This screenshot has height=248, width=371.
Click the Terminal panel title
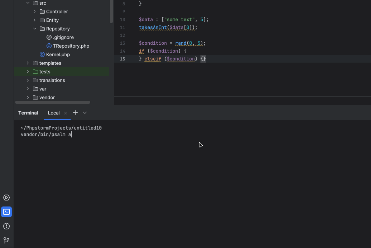tap(28, 113)
